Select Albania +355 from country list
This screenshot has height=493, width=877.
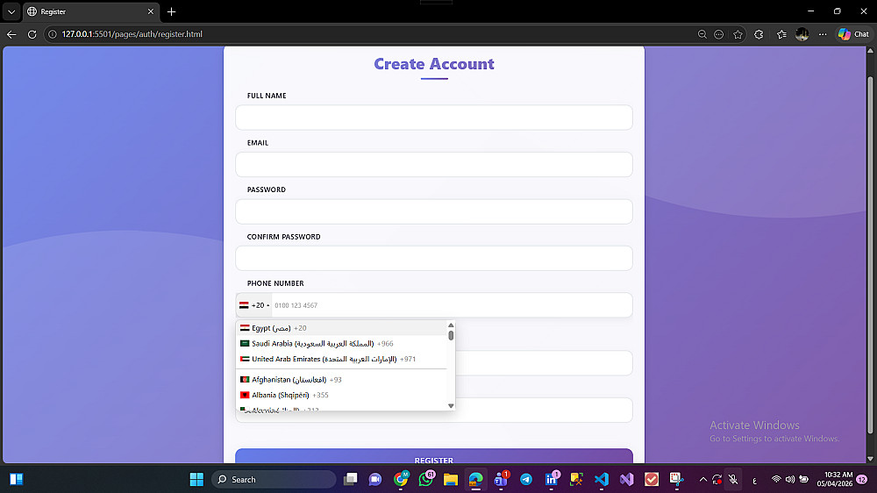point(341,395)
